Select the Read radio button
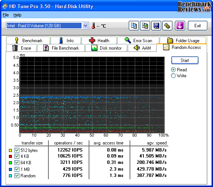 pyautogui.click(x=173, y=70)
